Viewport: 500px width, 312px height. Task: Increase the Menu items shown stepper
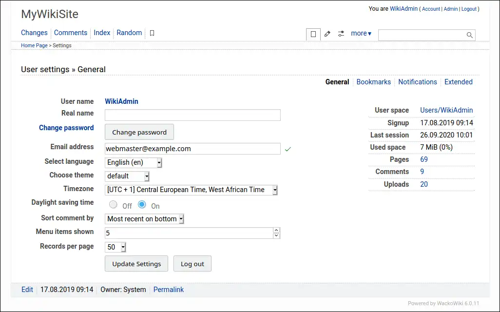click(276, 231)
